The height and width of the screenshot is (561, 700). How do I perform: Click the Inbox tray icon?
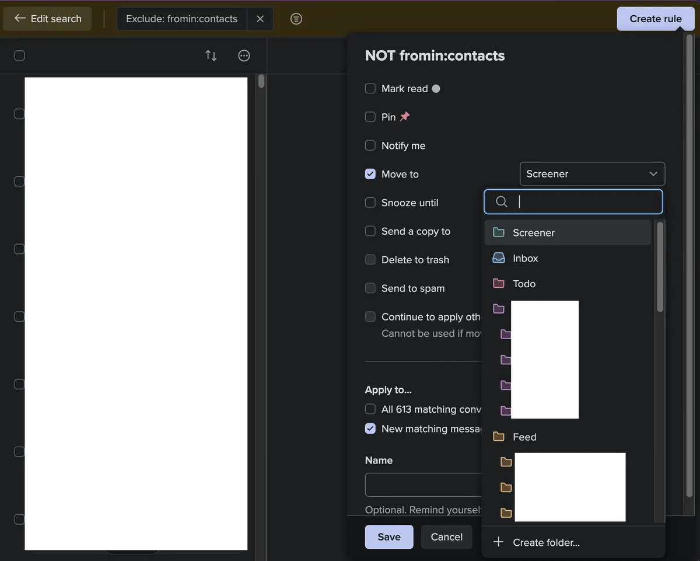coord(499,258)
